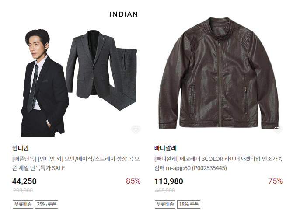
Task: Click 무료배송 badge under the Indian suit
Action: (x=23, y=204)
